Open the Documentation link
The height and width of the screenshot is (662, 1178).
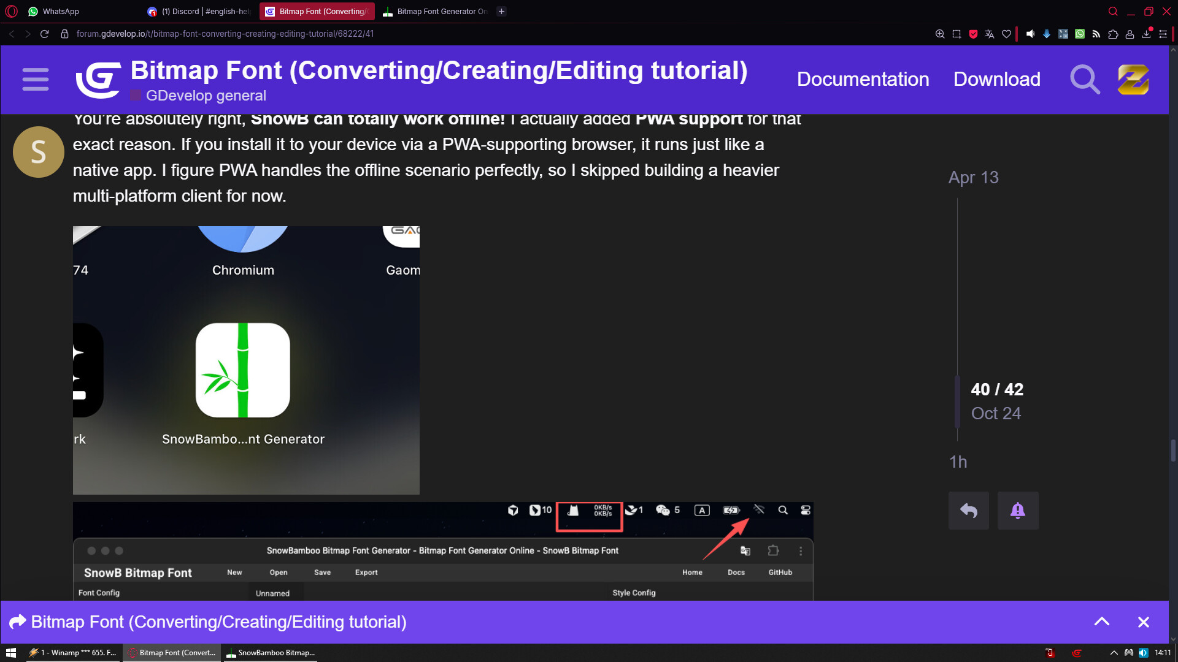(863, 79)
